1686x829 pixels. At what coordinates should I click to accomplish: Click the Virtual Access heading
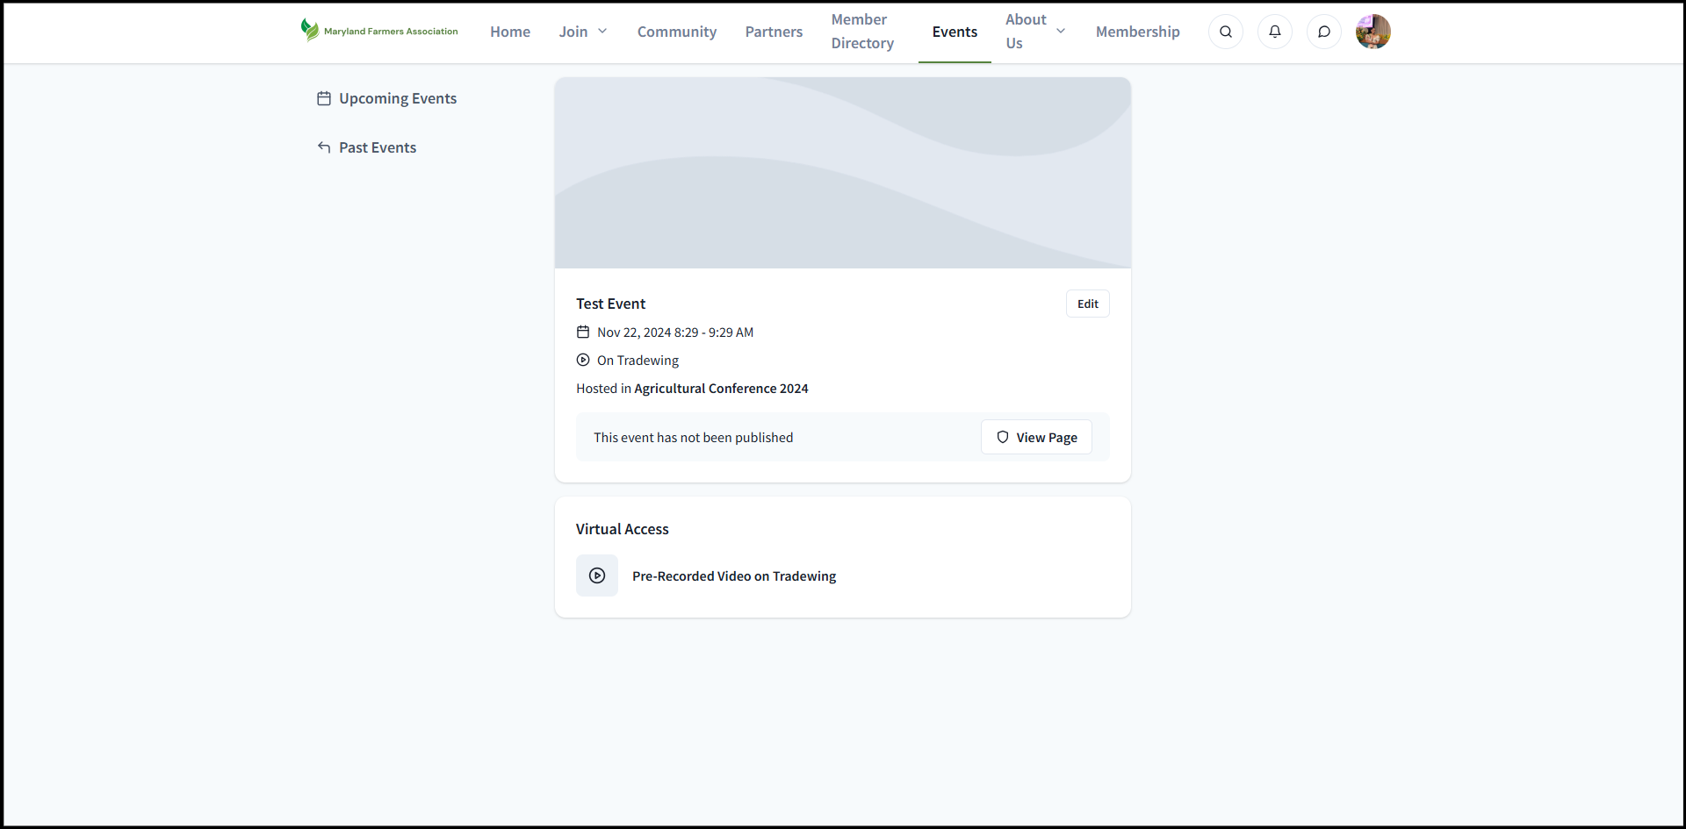[622, 529]
